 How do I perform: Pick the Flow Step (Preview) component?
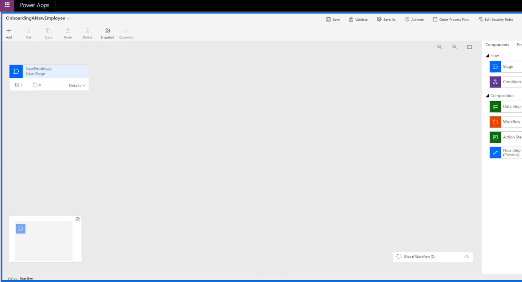[x=506, y=152]
